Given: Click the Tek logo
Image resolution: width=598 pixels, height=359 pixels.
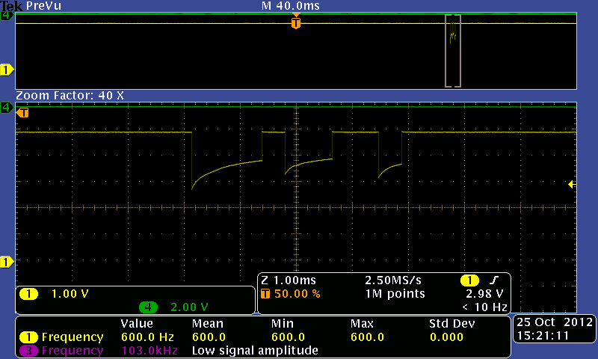Looking at the screenshot, I should pos(11,6).
